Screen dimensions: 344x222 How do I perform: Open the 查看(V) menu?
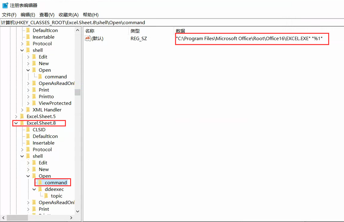(47, 15)
